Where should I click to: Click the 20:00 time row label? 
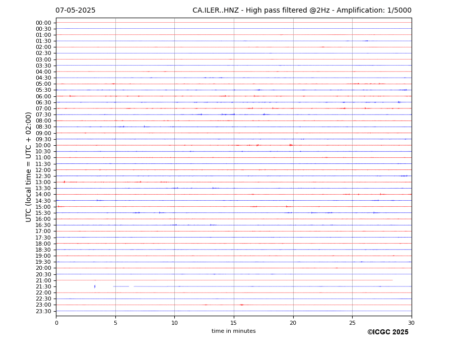(43, 268)
